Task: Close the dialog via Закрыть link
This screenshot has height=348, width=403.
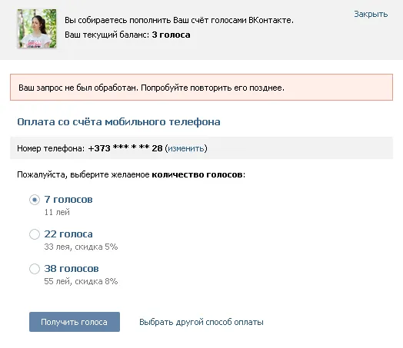Action: click(x=371, y=14)
